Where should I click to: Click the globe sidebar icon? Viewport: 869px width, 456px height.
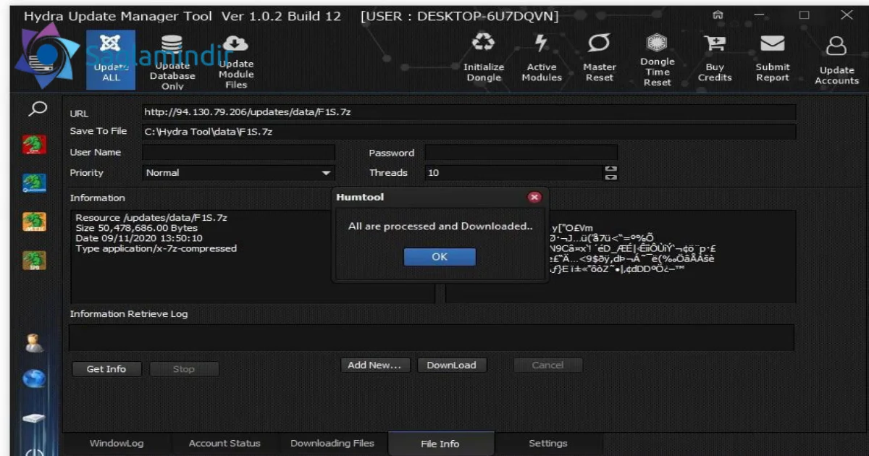(35, 379)
